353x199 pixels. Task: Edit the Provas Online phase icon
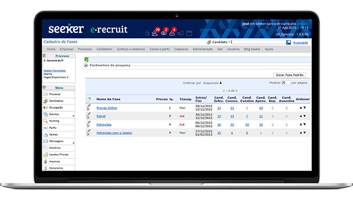point(88,106)
